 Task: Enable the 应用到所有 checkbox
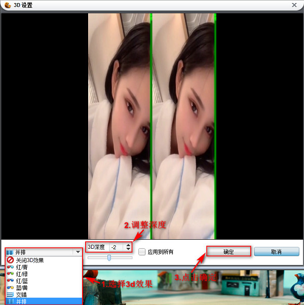click(x=141, y=252)
